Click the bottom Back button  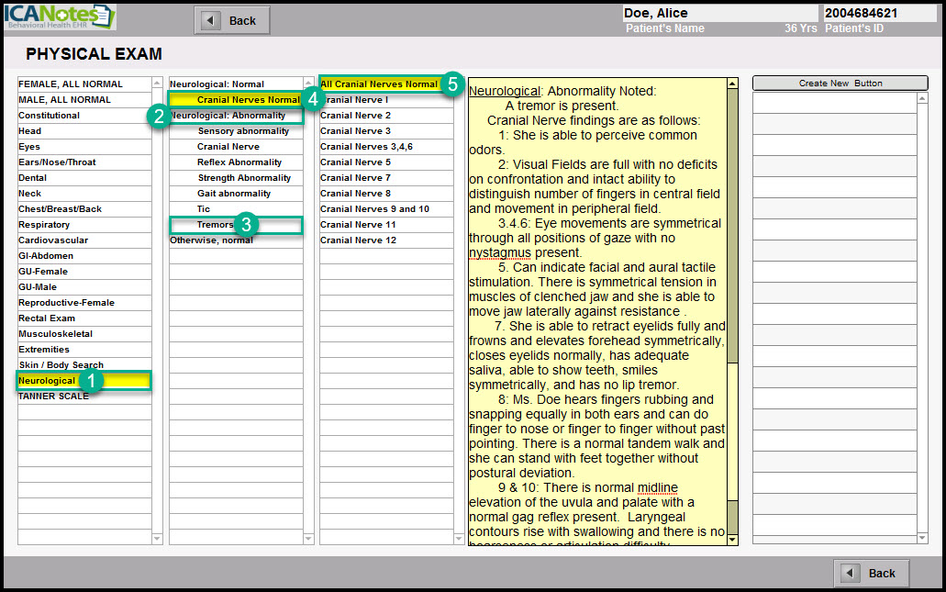point(871,573)
